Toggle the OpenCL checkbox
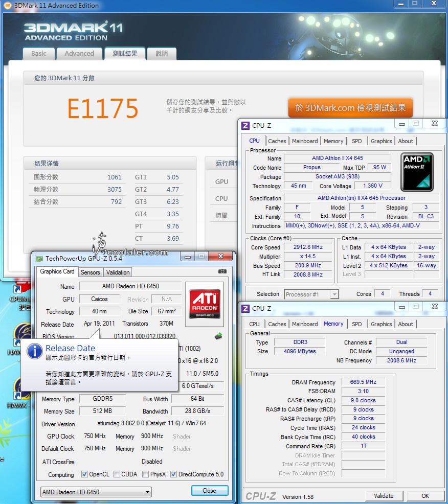 (84, 474)
